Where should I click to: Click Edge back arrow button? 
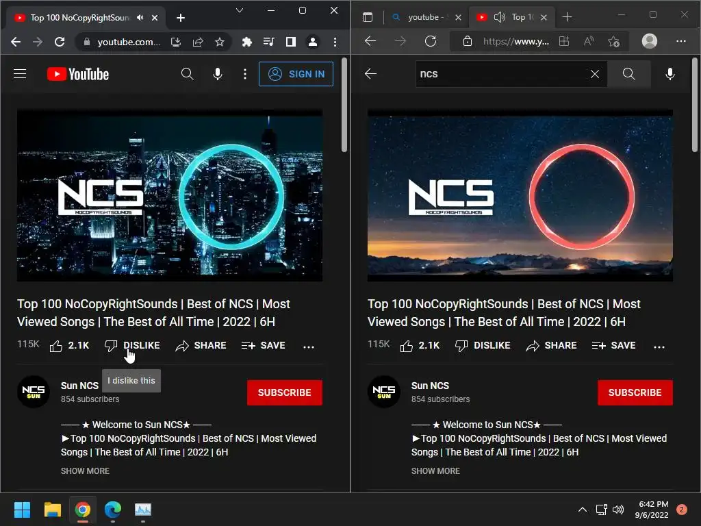[x=370, y=41]
